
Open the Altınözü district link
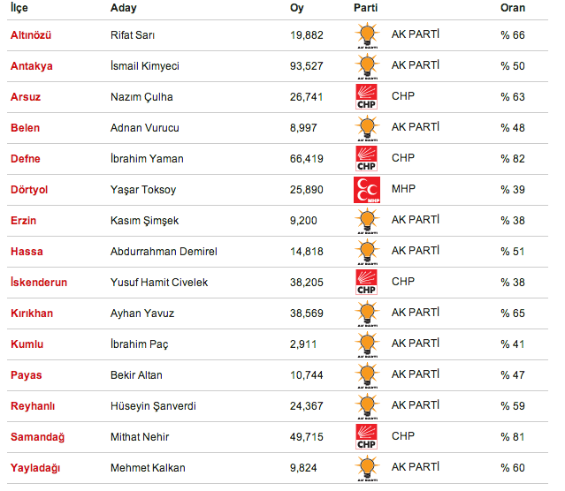31,35
